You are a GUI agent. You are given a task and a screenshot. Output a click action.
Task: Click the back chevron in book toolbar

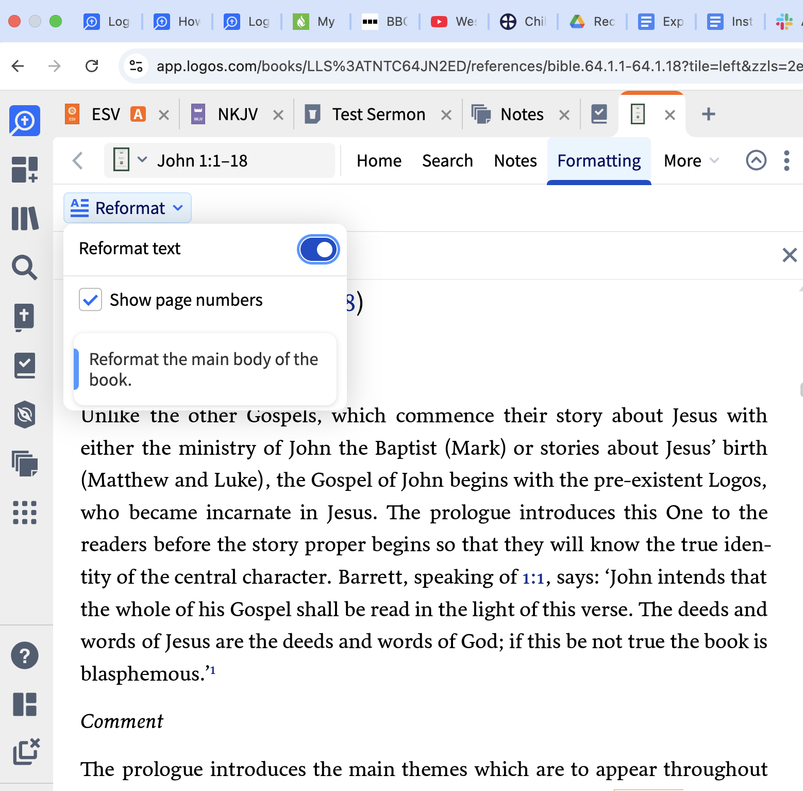point(78,161)
